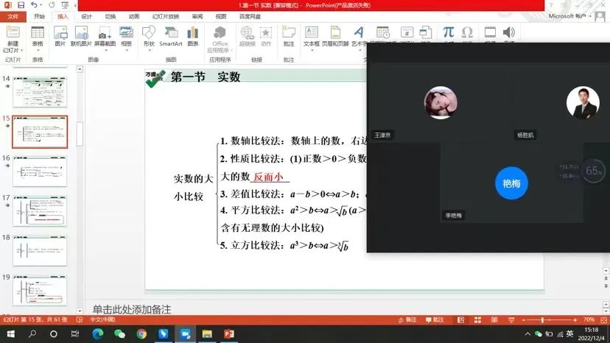Open the 形状 shapes dropdown
The height and width of the screenshot is (343, 610).
pos(149,44)
